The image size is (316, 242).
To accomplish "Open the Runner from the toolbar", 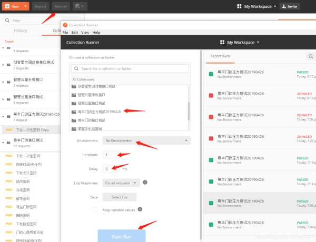I will coord(61,6).
